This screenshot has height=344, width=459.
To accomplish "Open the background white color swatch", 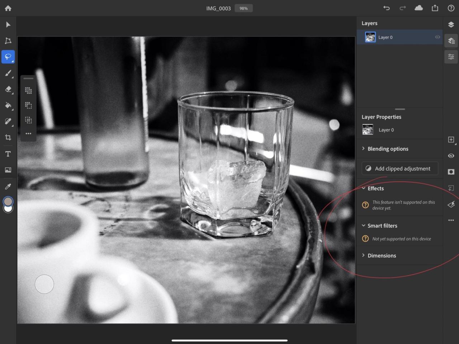I will [x=8, y=209].
